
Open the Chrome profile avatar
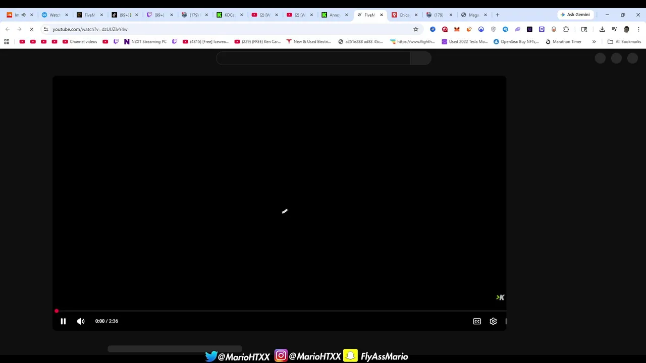click(x=626, y=29)
